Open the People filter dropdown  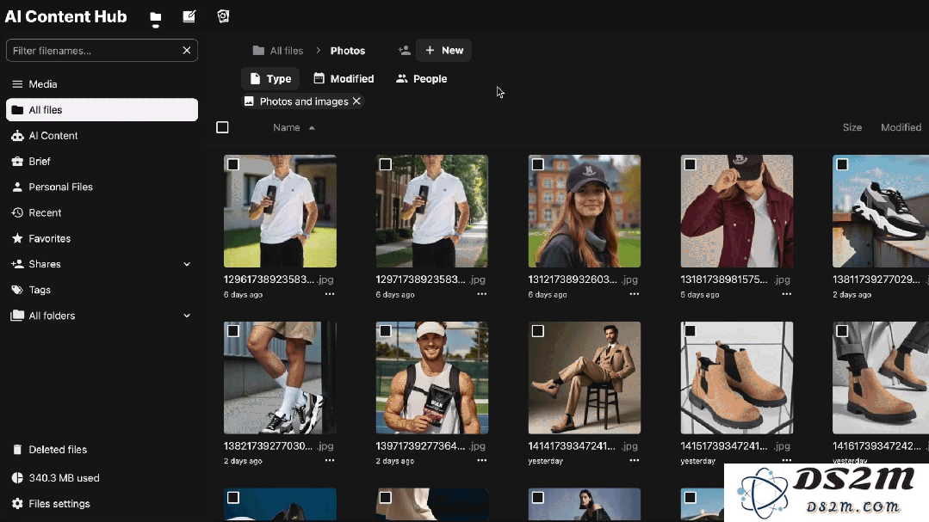point(421,79)
